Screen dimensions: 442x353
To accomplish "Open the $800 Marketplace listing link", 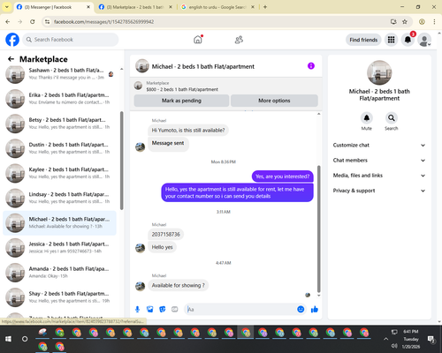I will tap(182, 89).
